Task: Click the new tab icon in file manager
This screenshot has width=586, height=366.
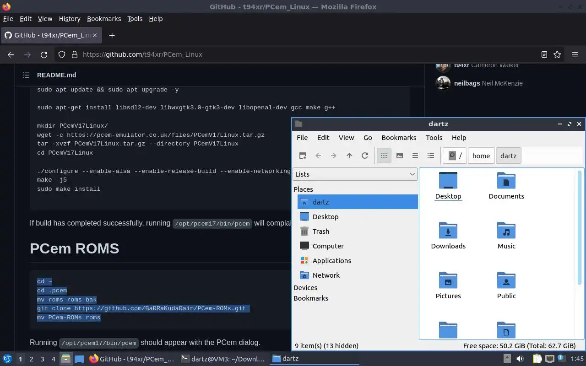Action: tap(303, 156)
